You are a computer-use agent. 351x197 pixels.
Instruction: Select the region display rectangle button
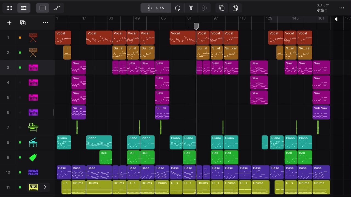click(x=43, y=8)
